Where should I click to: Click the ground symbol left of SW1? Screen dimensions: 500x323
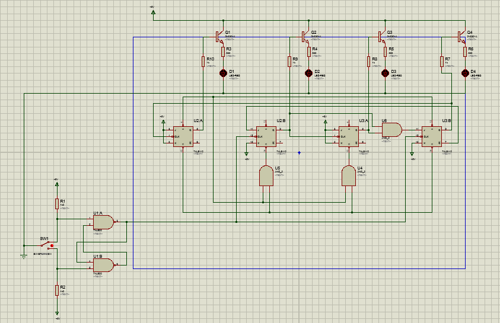24,255
